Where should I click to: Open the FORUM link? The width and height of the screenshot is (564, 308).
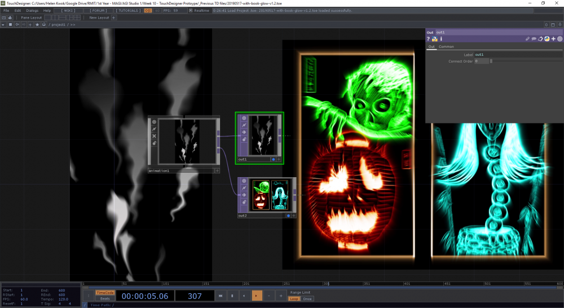tap(98, 10)
